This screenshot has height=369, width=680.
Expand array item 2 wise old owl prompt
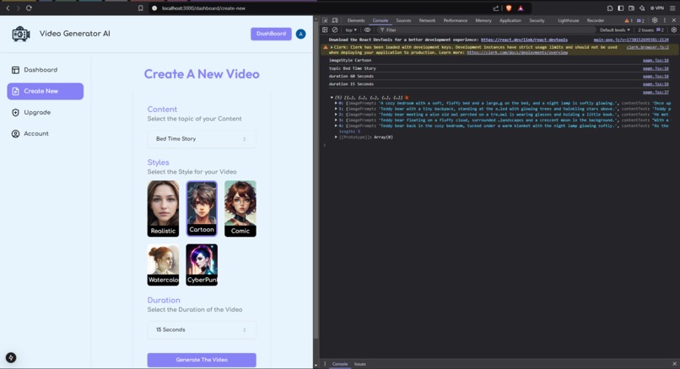coord(336,115)
